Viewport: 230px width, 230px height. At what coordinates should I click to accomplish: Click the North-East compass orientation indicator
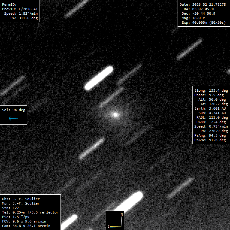point(115,220)
